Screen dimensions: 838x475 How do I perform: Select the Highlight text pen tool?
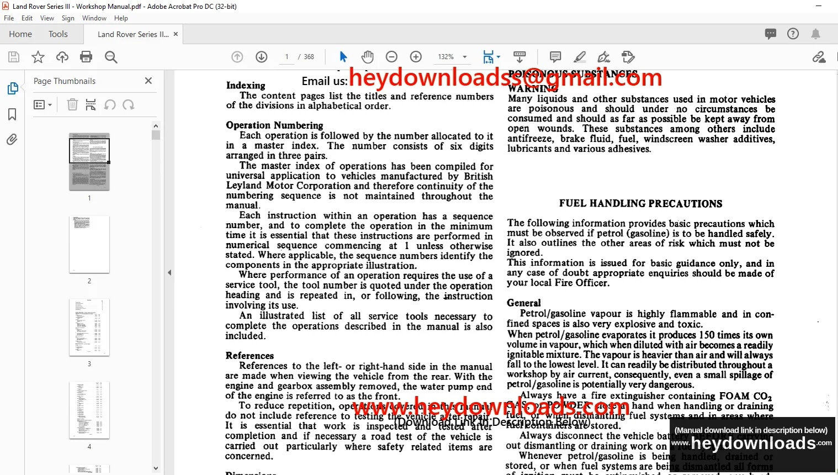[x=580, y=57]
